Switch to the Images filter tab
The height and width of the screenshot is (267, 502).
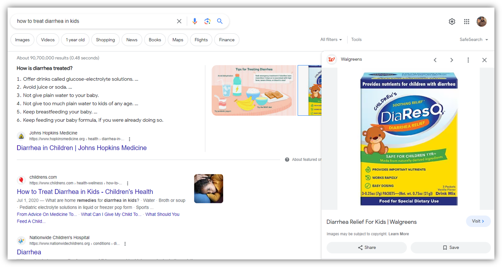pyautogui.click(x=22, y=40)
